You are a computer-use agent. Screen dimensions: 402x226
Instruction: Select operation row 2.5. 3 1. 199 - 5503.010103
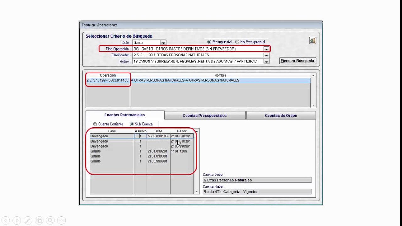click(198, 80)
